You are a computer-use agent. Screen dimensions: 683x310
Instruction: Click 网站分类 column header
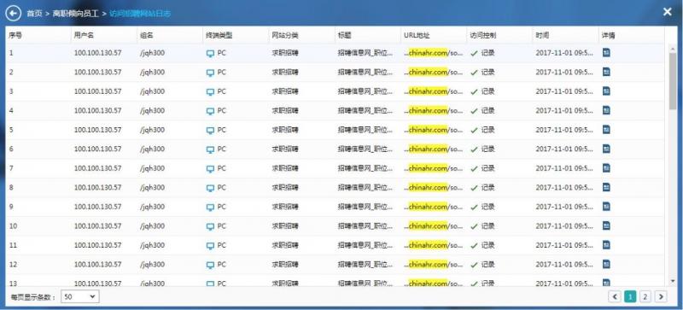pyautogui.click(x=285, y=35)
